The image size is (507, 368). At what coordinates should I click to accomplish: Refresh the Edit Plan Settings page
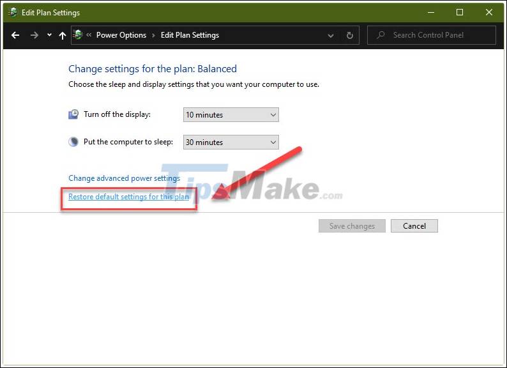pos(349,36)
